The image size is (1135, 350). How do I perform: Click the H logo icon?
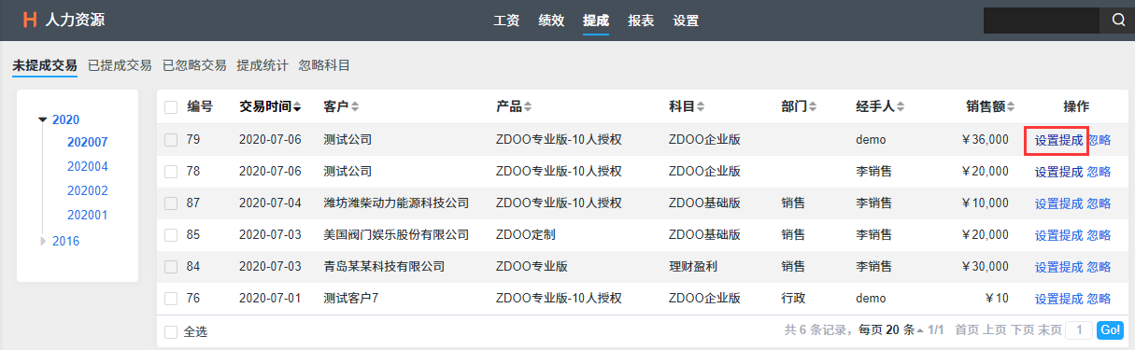tap(30, 21)
